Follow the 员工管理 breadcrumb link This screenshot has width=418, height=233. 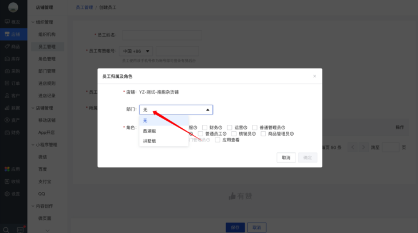pos(84,7)
